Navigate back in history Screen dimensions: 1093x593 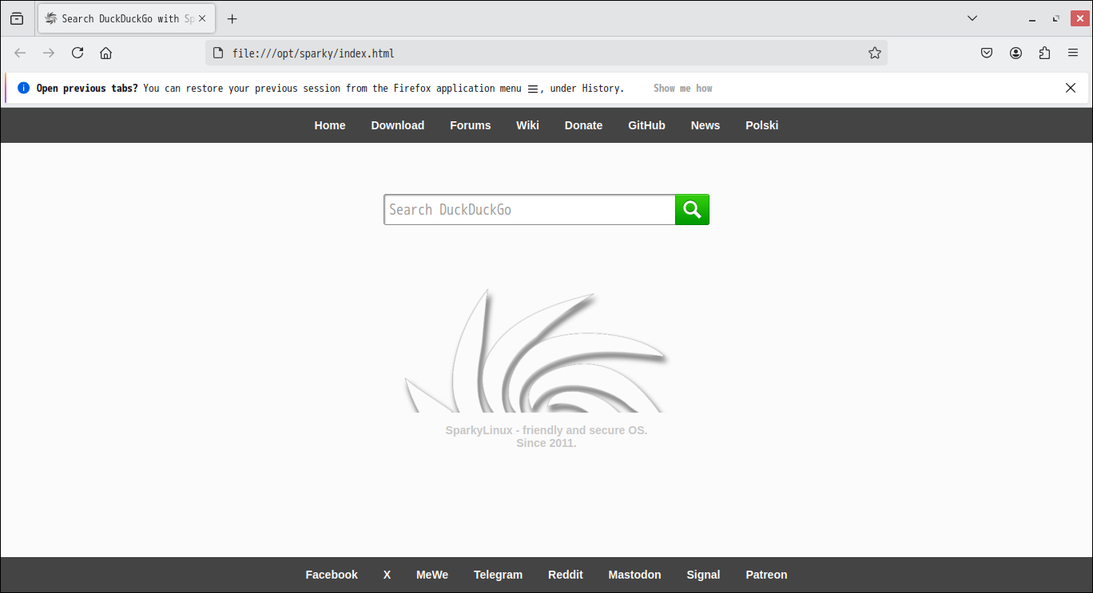(x=20, y=53)
